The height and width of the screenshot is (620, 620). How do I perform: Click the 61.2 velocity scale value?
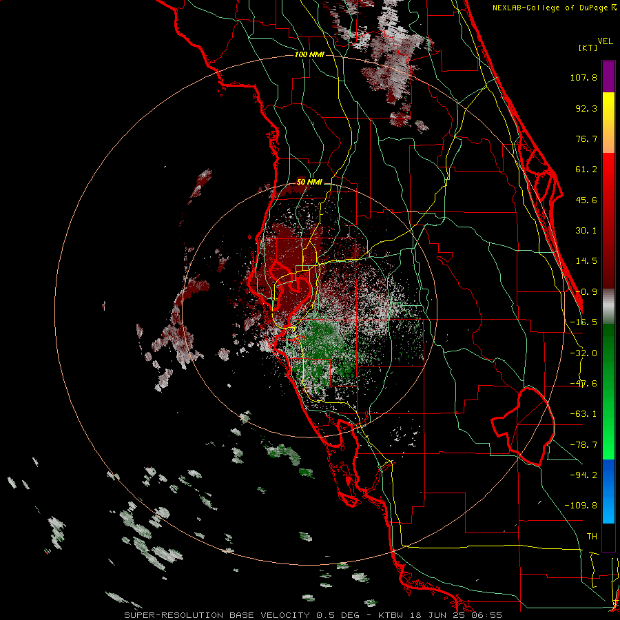(x=586, y=169)
